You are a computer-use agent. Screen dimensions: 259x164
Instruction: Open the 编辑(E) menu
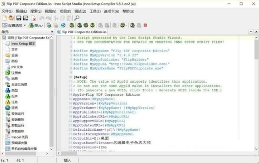21,11
